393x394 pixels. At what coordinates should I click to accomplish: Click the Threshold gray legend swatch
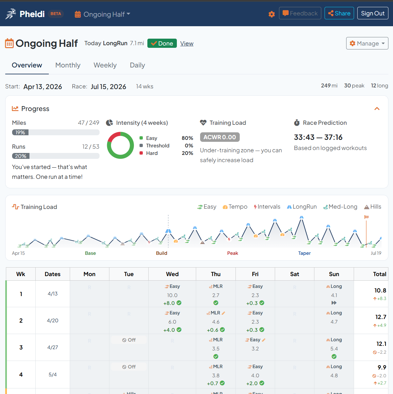pyautogui.click(x=141, y=145)
